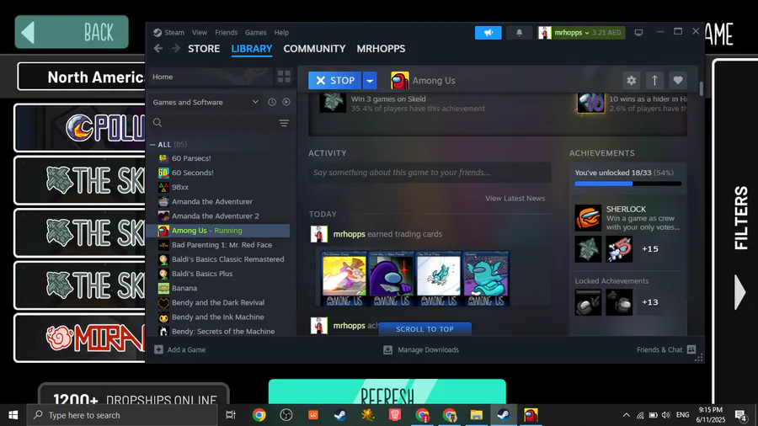Screen dimensions: 758x426
Task: Switch to Big Picture mode monitor icon
Action: [x=638, y=32]
